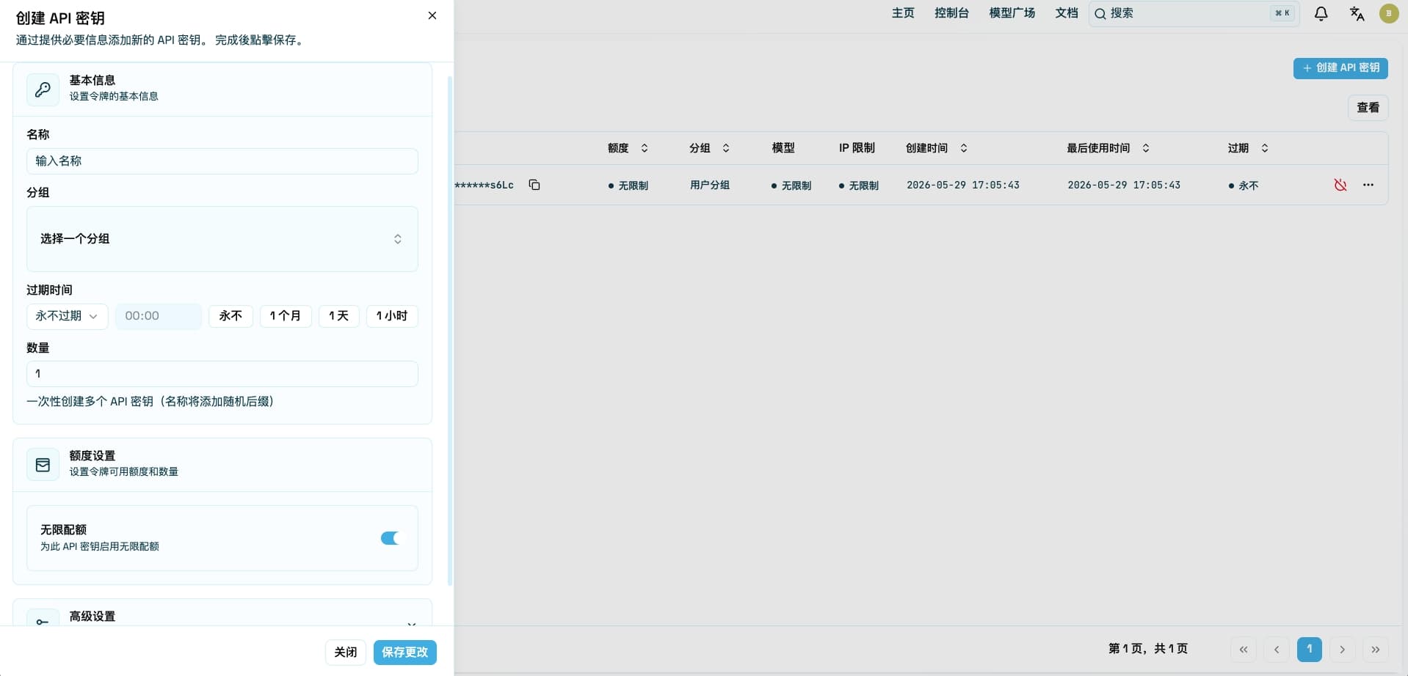Close the 创建 API 密钥 drawer with X
1408x676 pixels.
[432, 15]
